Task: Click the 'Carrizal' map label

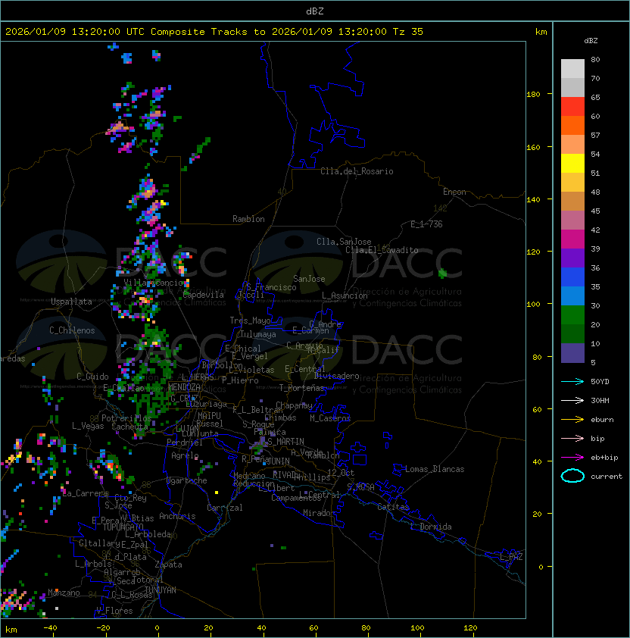Action: click(225, 508)
